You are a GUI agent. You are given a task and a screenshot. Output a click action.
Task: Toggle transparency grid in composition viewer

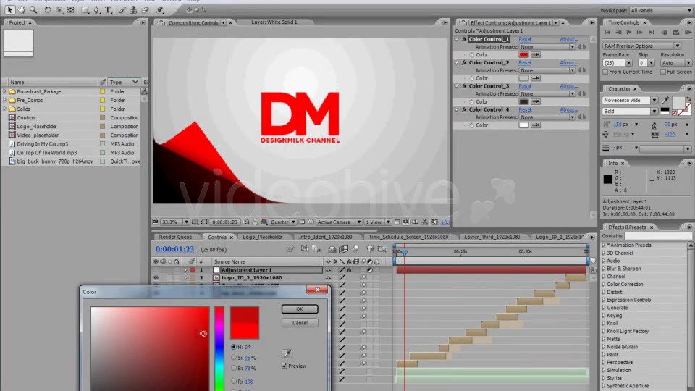tap(311, 222)
